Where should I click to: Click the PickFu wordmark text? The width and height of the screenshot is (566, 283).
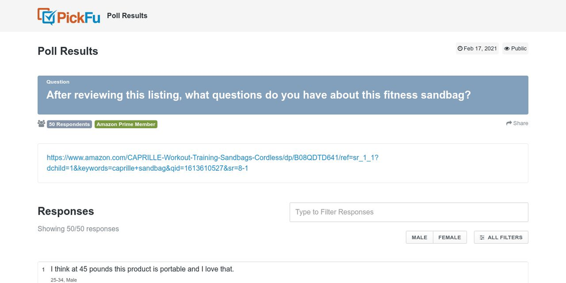pos(78,17)
